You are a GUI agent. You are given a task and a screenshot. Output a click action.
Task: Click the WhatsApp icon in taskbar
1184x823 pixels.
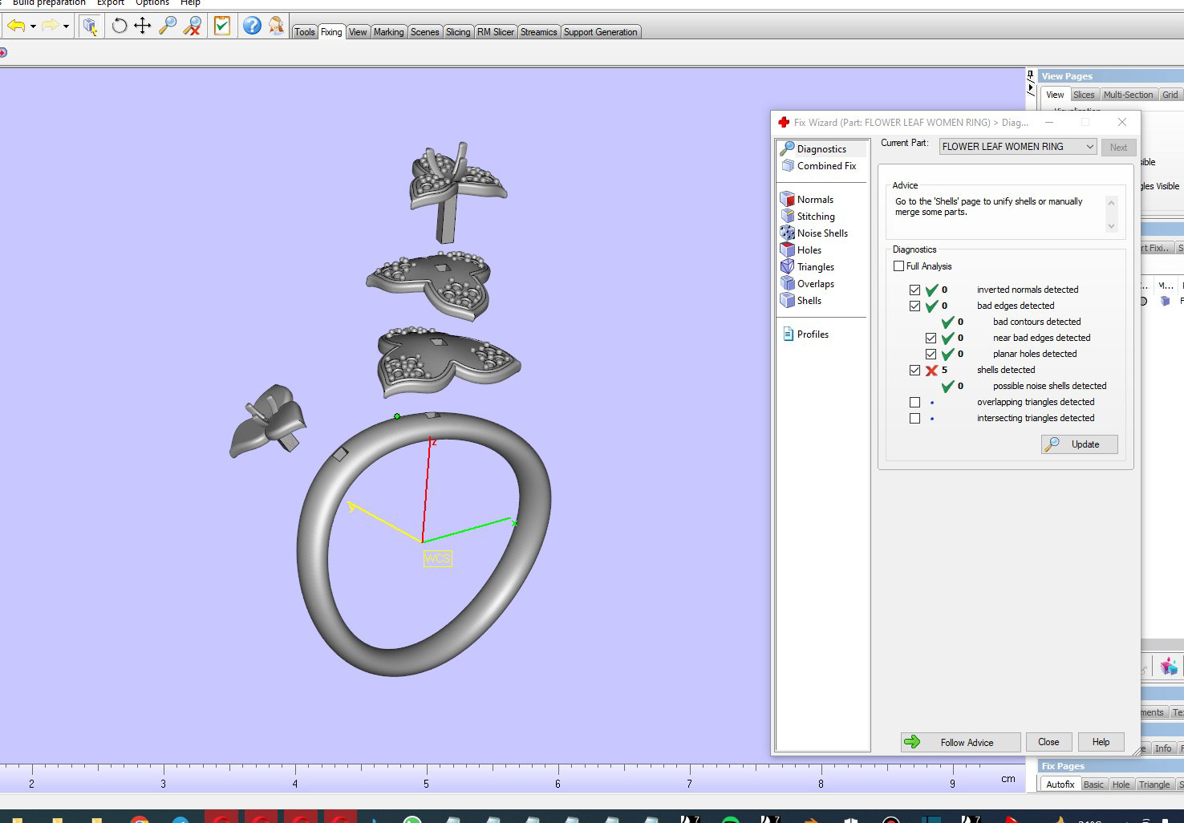tap(412, 819)
